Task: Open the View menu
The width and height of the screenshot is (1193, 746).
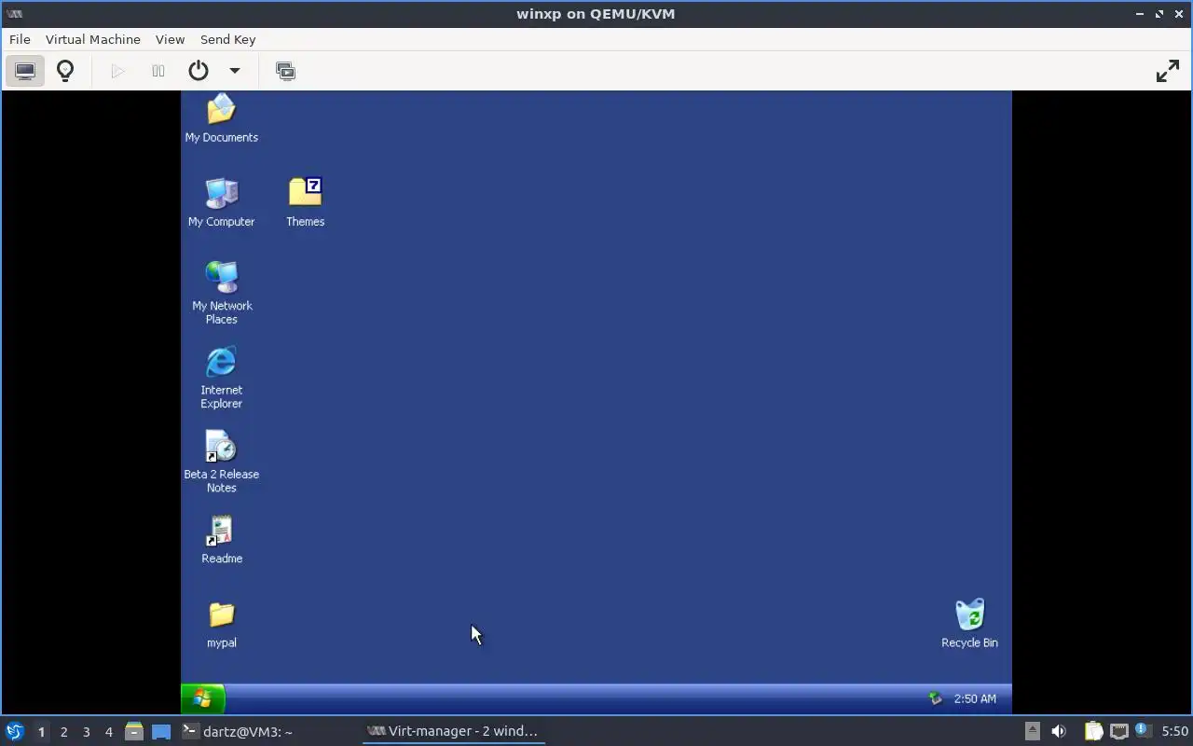Action: (170, 39)
